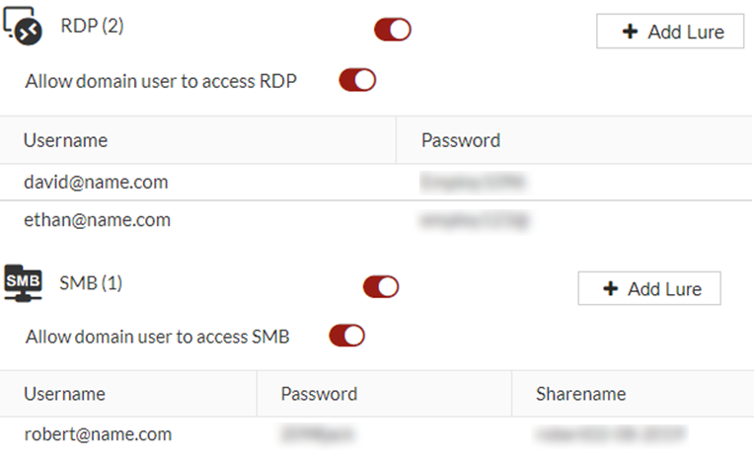Viewport: 754px width, 463px height.
Task: Click the blurred password for david@name.com
Action: point(470,183)
